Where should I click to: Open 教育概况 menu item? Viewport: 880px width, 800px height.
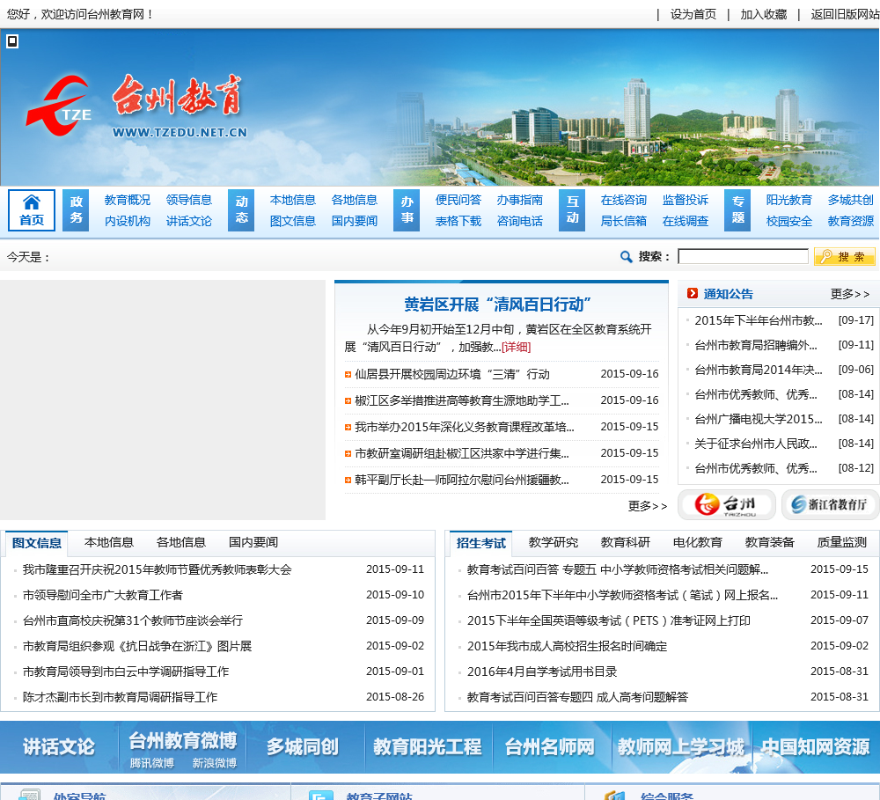[128, 200]
